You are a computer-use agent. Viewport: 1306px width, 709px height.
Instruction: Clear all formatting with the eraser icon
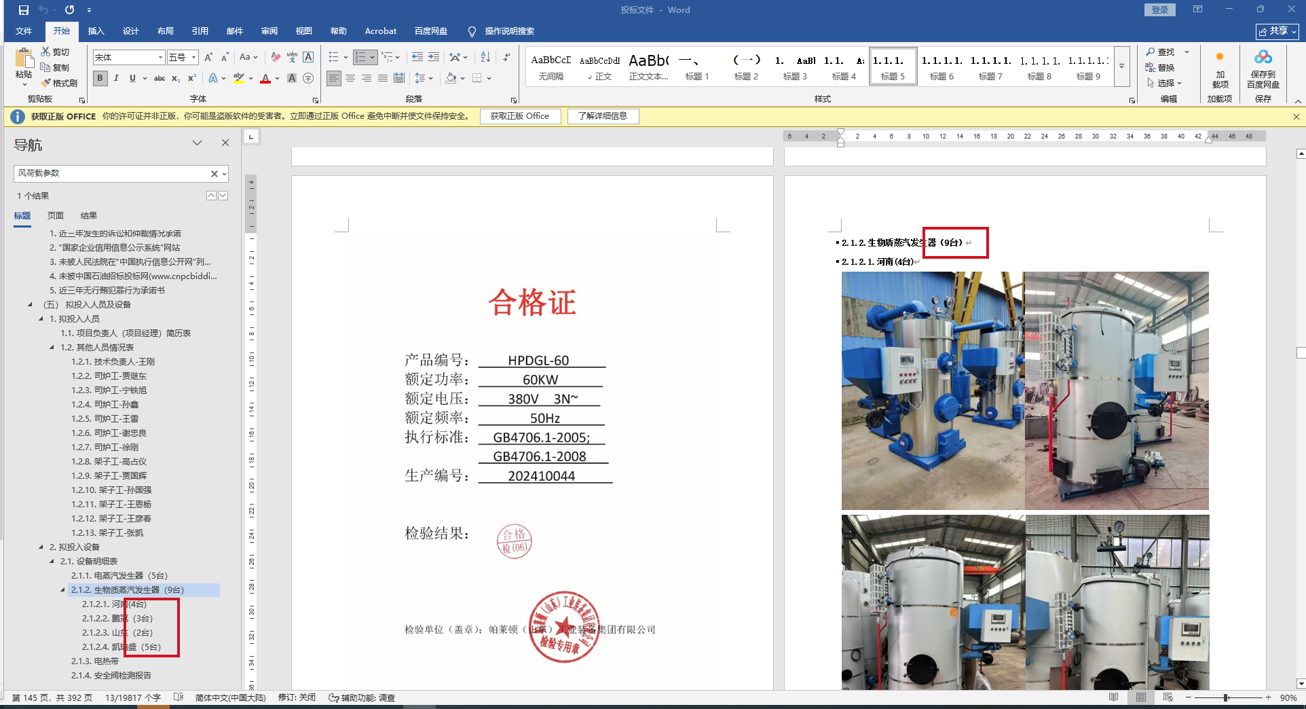[275, 58]
